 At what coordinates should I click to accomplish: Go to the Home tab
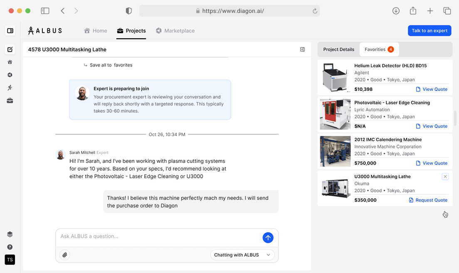point(96,31)
